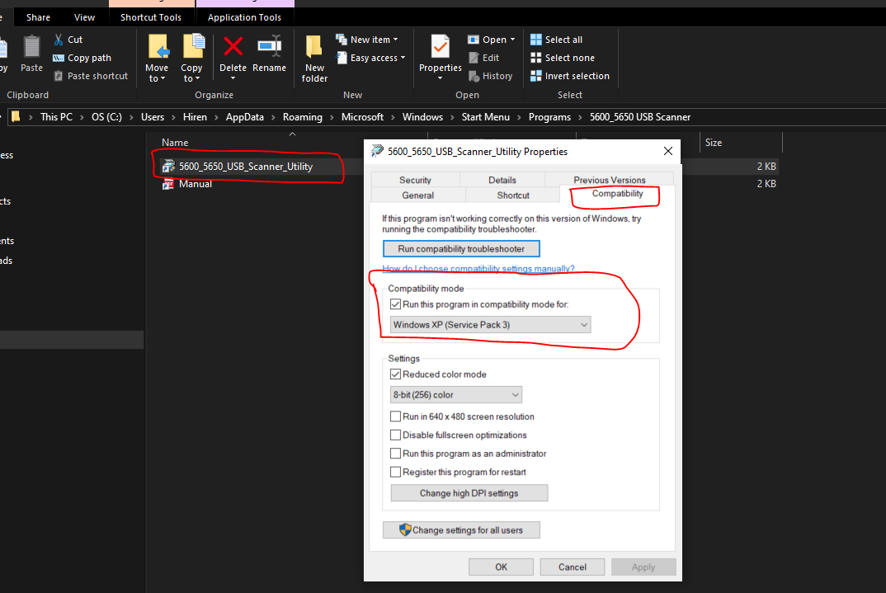The image size is (886, 593).
Task: Open the Copy to icon
Action: [193, 46]
